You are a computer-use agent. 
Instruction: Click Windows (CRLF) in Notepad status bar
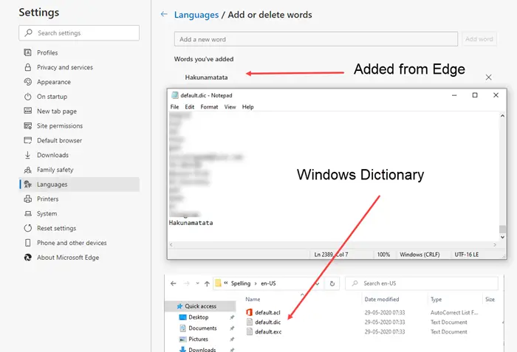point(420,255)
